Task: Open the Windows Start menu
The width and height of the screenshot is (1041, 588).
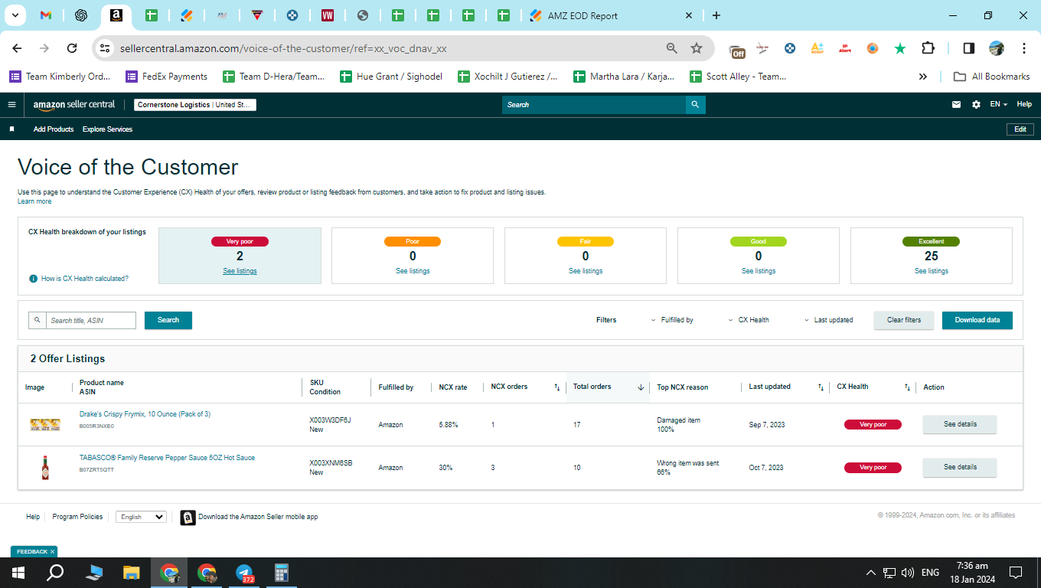Action: pyautogui.click(x=18, y=573)
